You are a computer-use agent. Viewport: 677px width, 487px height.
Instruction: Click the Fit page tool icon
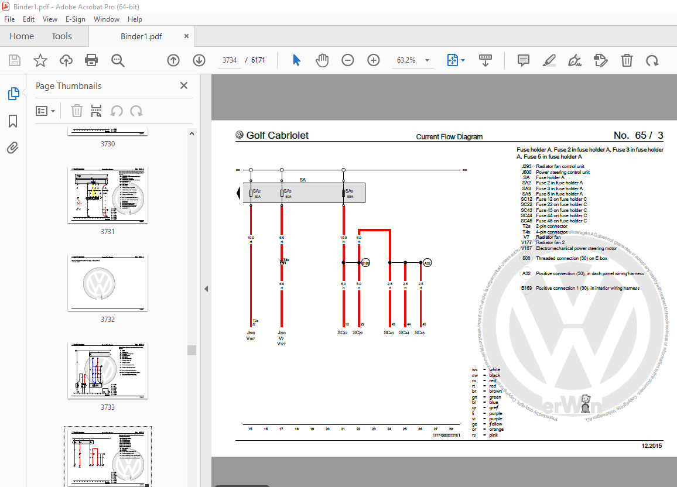tap(452, 60)
